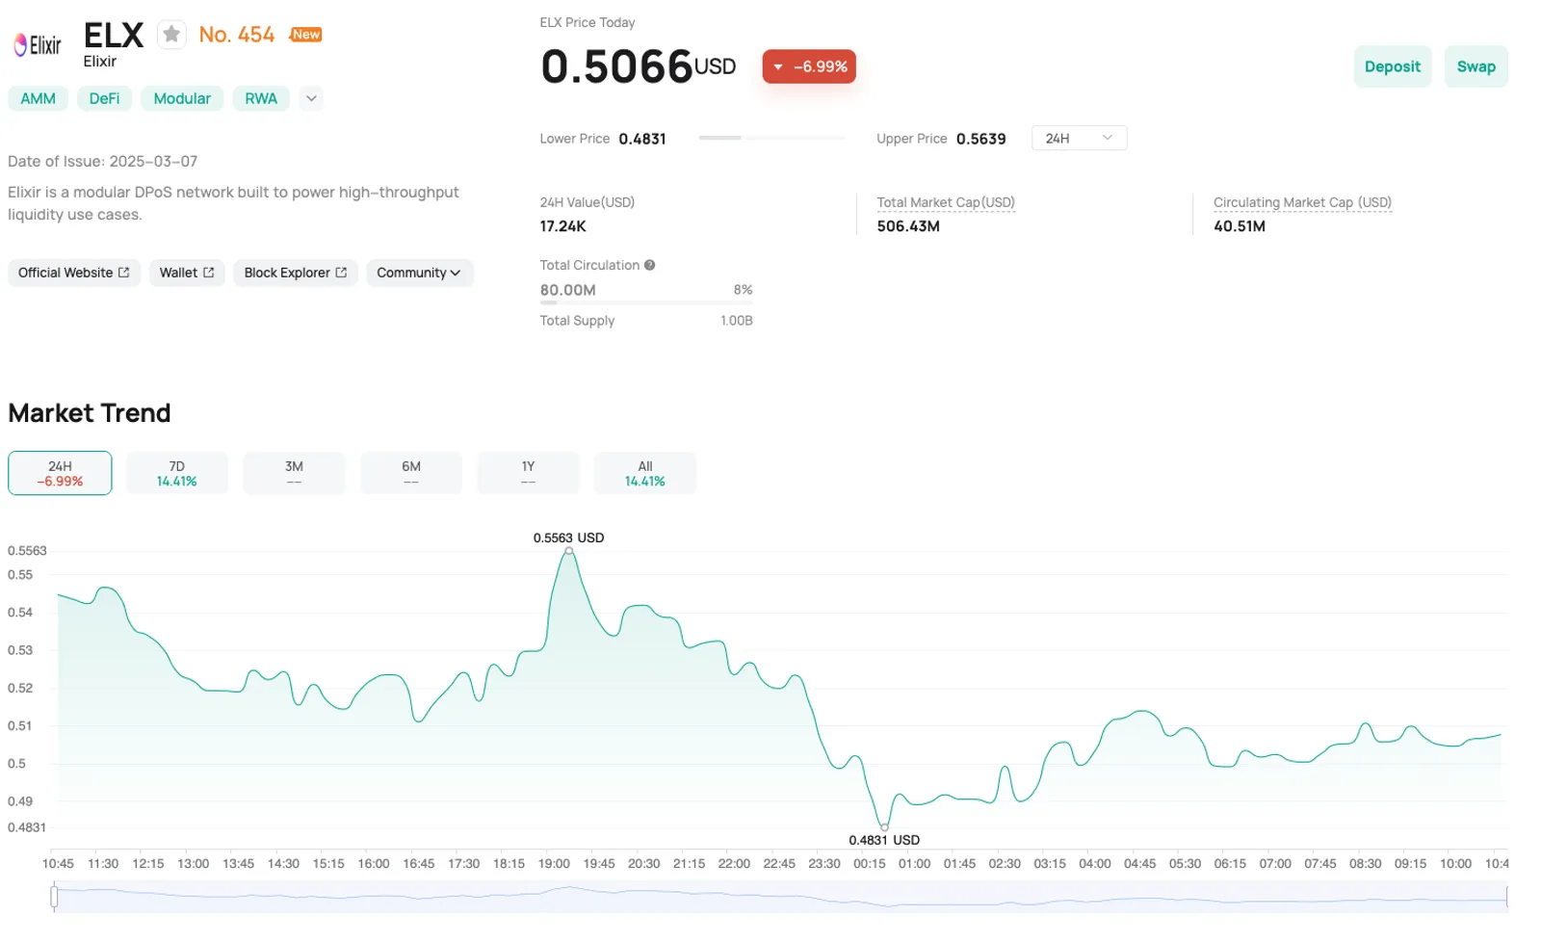
Task: Click the Circulating Market Cap (USD) label
Action: pos(1302,202)
